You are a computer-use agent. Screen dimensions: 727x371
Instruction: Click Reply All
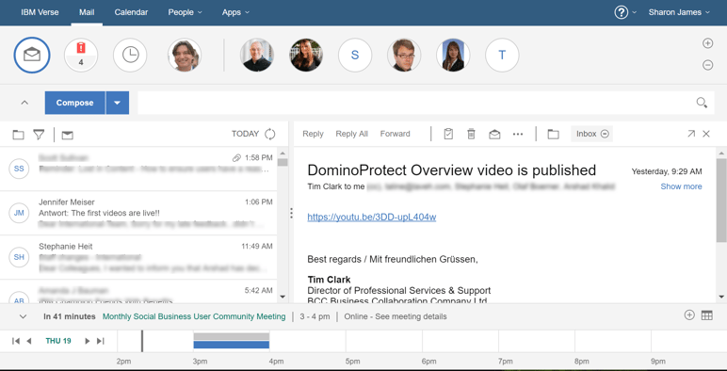point(351,134)
